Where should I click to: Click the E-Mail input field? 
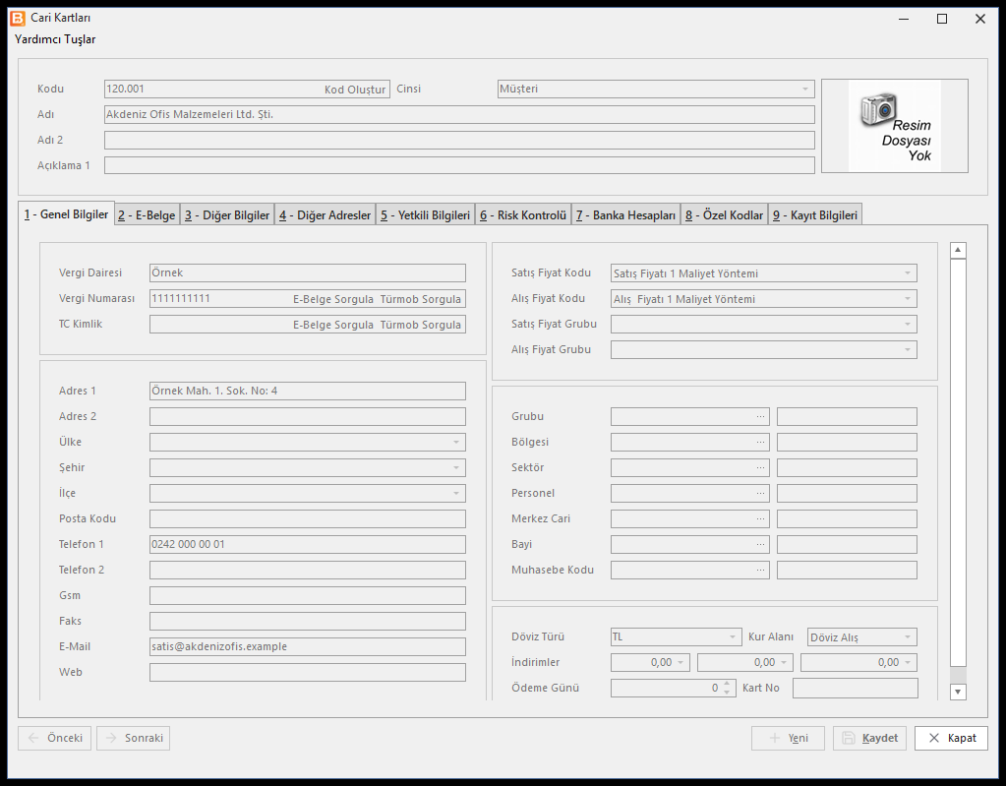pos(308,646)
